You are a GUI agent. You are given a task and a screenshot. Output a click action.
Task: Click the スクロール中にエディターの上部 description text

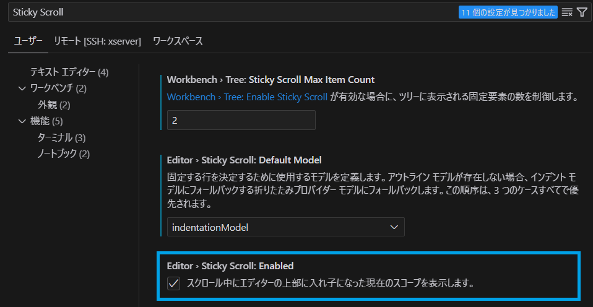coord(331,283)
